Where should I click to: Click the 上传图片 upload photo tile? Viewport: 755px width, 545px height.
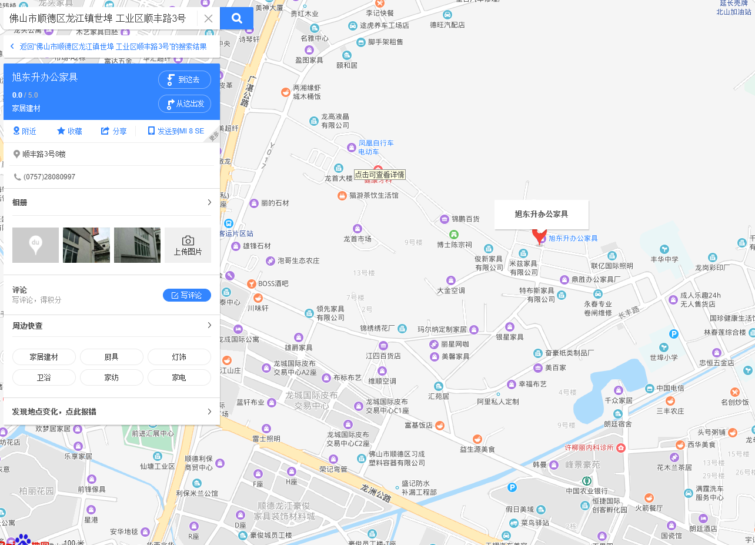tap(188, 245)
